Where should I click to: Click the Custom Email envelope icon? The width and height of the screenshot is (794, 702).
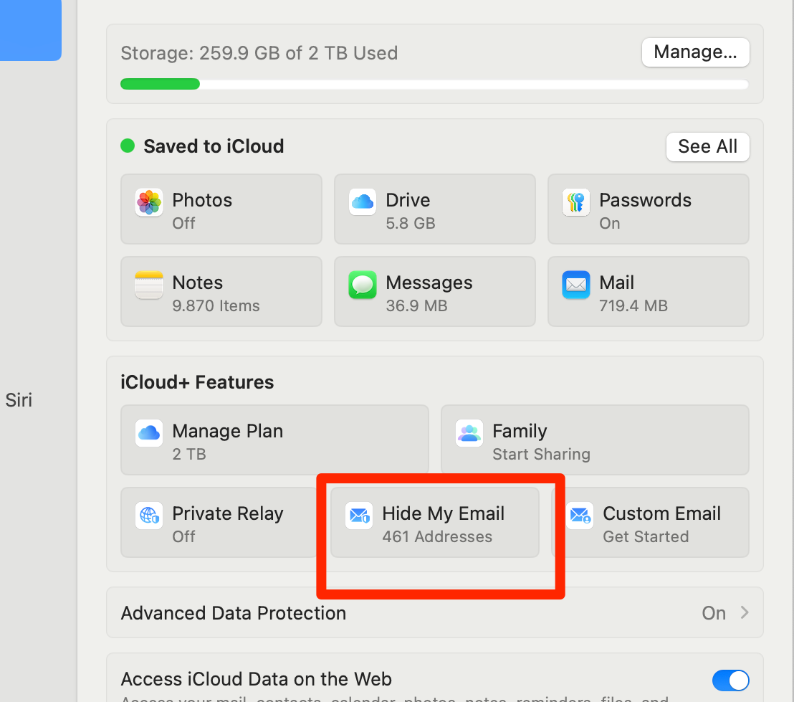[580, 516]
